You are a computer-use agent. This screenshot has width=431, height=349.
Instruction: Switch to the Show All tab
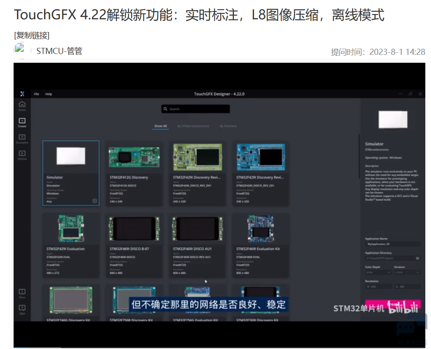point(161,126)
